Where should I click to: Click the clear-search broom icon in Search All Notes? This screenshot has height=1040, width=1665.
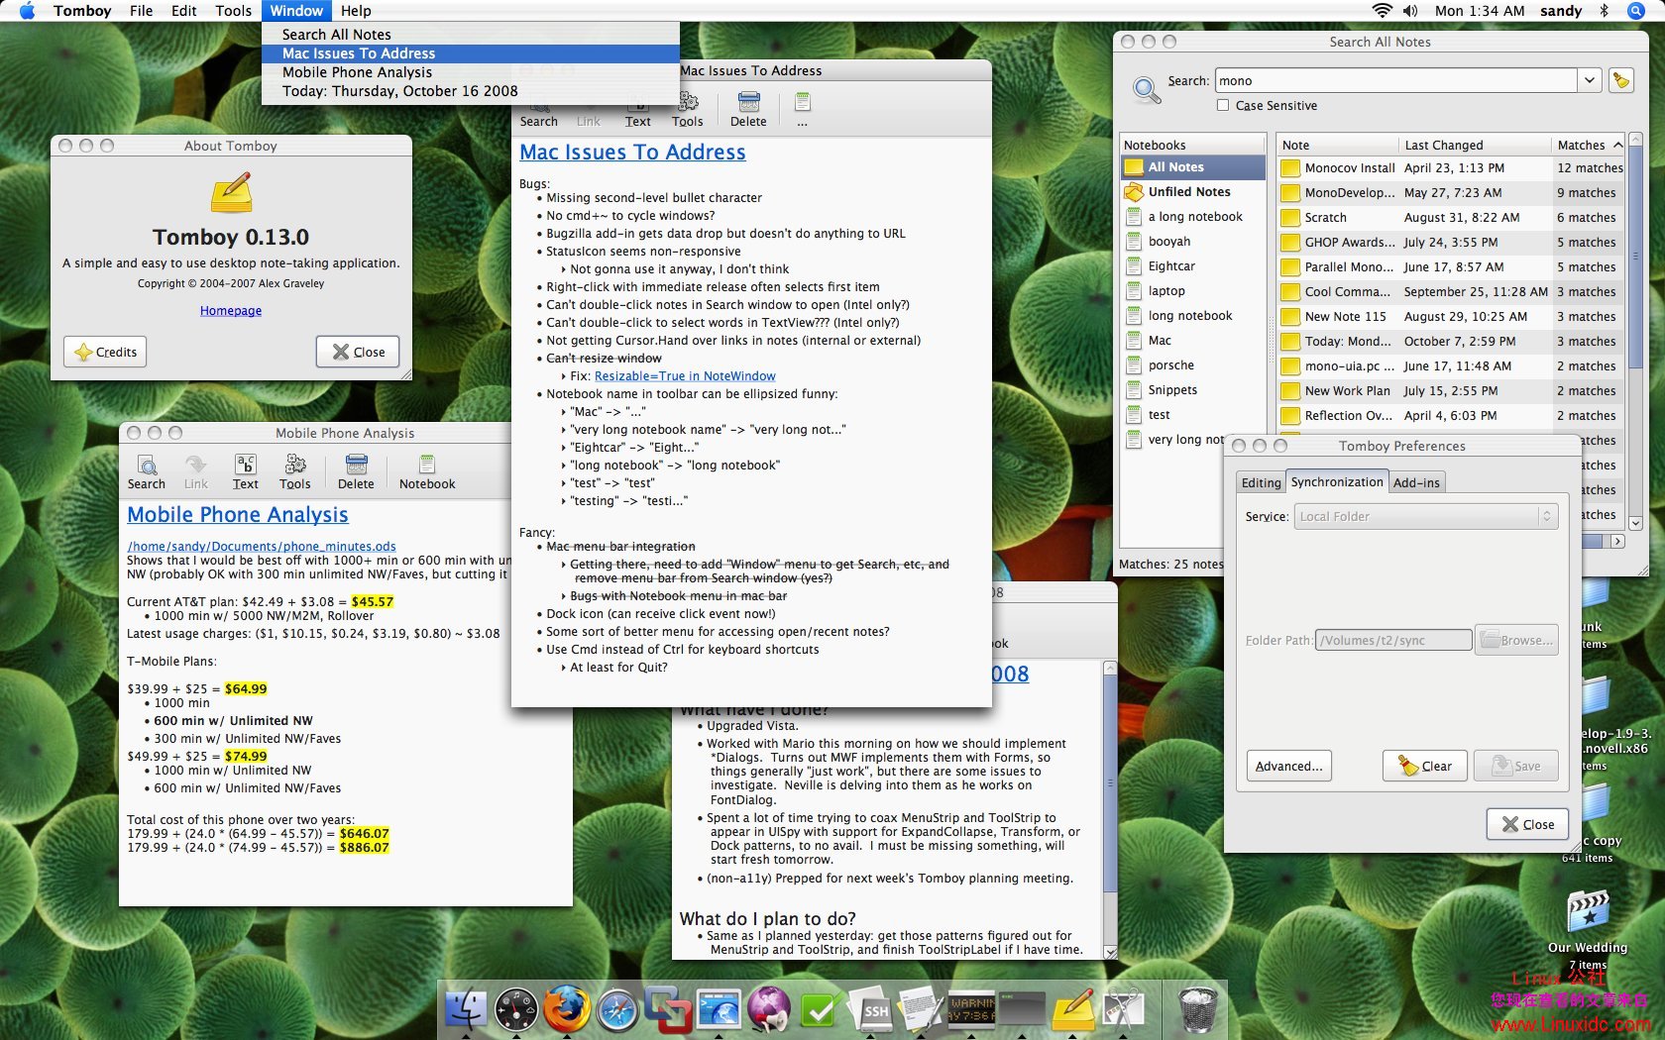click(1621, 80)
